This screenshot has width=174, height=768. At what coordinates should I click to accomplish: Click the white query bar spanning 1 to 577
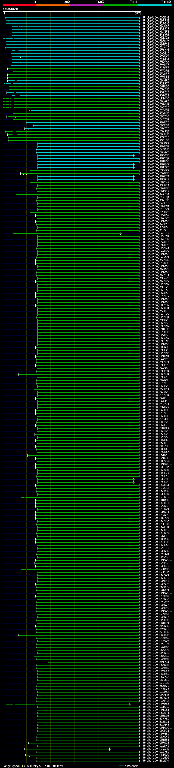(x=72, y=11)
